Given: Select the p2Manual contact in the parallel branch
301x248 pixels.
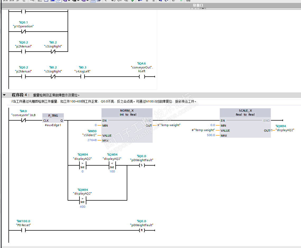Looking at the screenshot, I should [x=23, y=52].
